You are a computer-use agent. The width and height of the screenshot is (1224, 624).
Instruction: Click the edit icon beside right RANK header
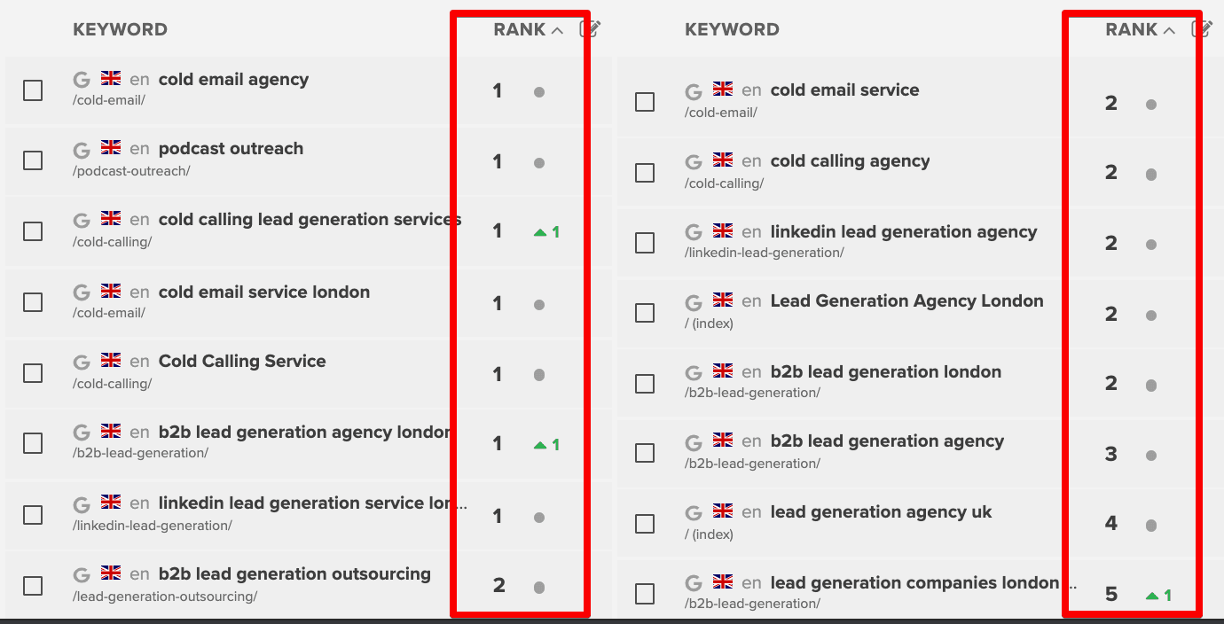tap(1203, 28)
